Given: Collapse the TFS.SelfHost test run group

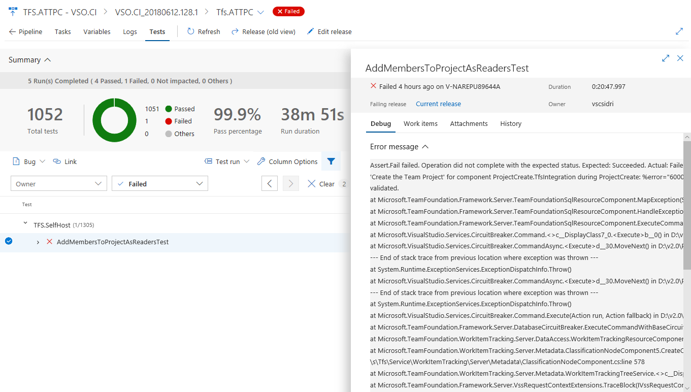Looking at the screenshot, I should click(25, 224).
